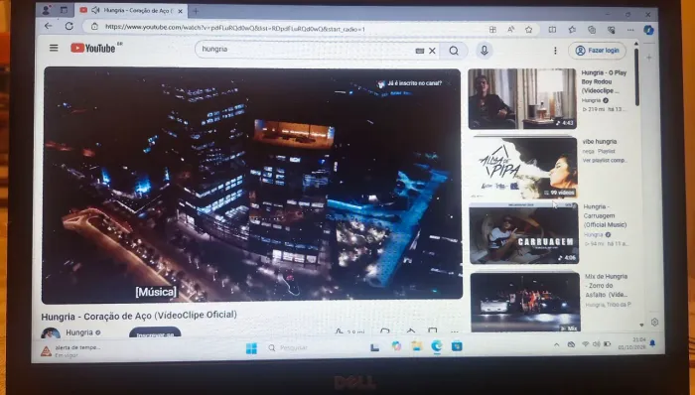Clear the search box with X icon
Image resolution: width=695 pixels, height=395 pixels.
[432, 51]
